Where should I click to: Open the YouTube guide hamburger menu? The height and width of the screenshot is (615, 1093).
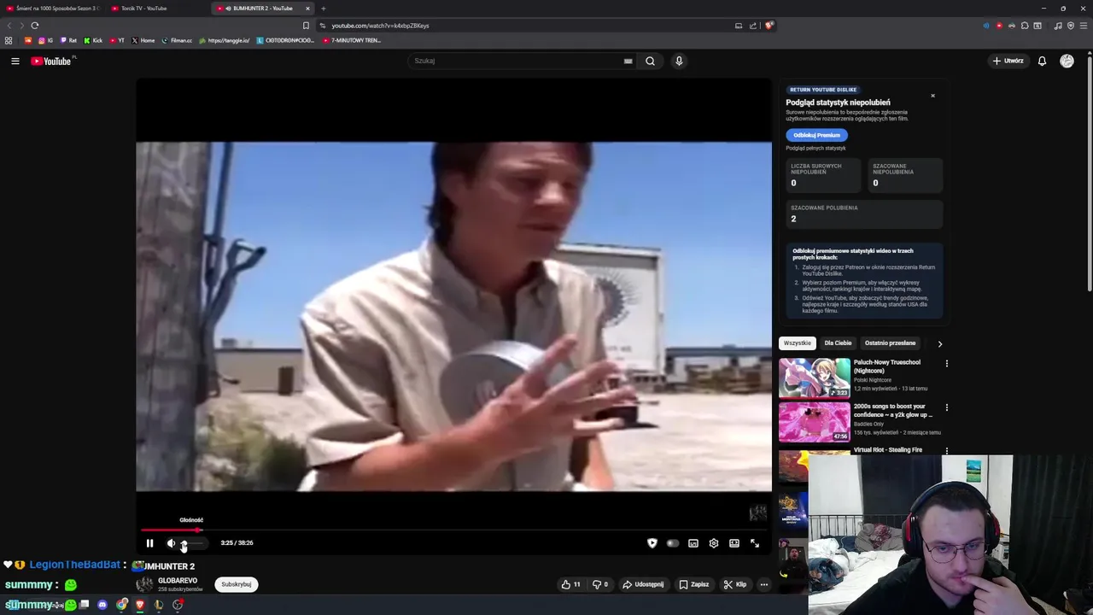click(15, 61)
